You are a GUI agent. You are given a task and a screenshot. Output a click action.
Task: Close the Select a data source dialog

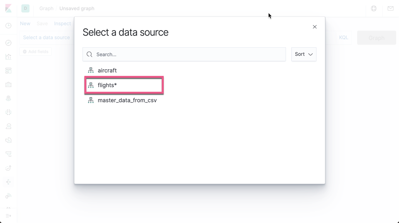tap(315, 27)
